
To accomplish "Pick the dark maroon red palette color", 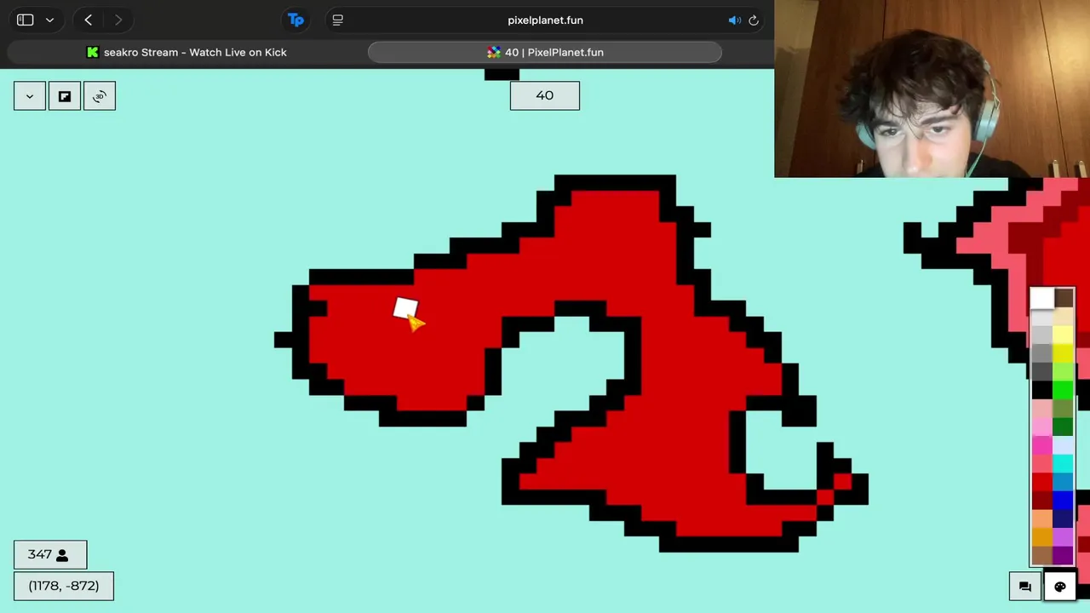I will [x=1042, y=500].
